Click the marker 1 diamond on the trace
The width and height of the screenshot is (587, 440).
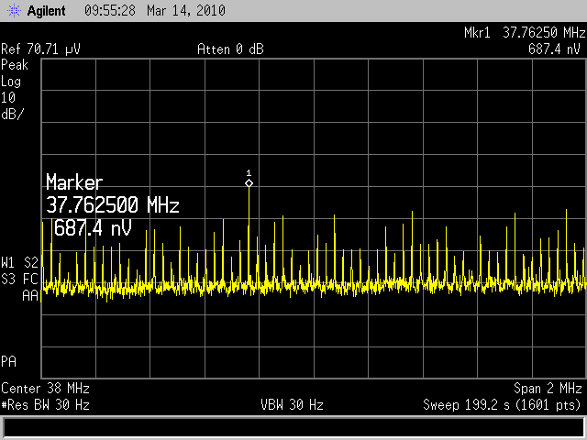pyautogui.click(x=249, y=183)
